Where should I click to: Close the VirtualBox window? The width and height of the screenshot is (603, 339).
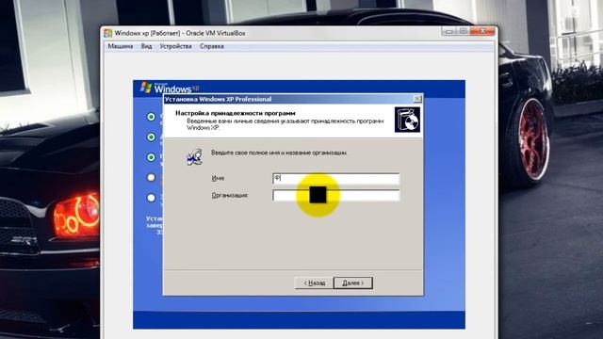tap(482, 31)
